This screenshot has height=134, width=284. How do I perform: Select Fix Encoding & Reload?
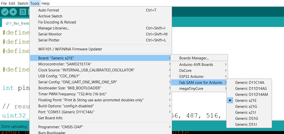tap(100, 22)
